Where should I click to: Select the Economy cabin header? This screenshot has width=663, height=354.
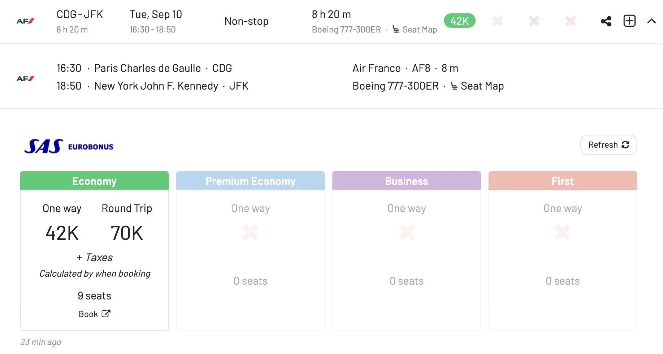(x=94, y=181)
